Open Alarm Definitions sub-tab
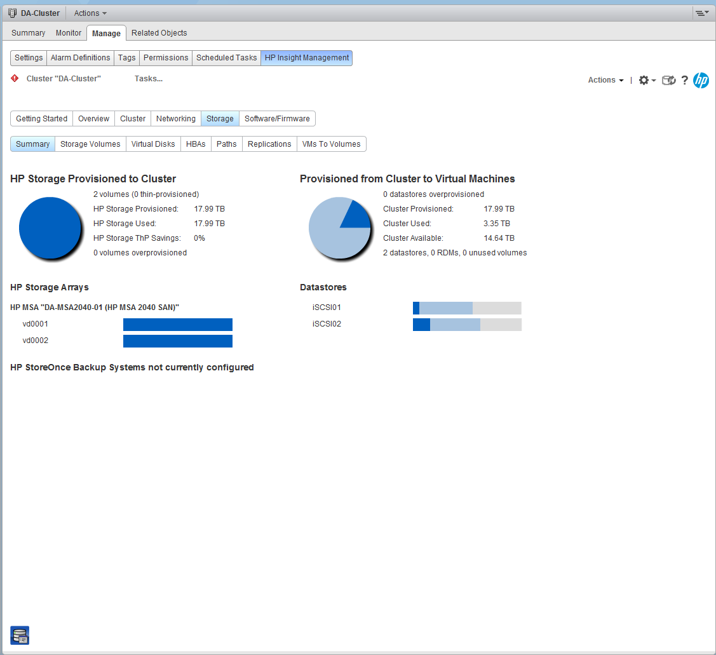Viewport: 716px width, 655px height. click(x=80, y=58)
